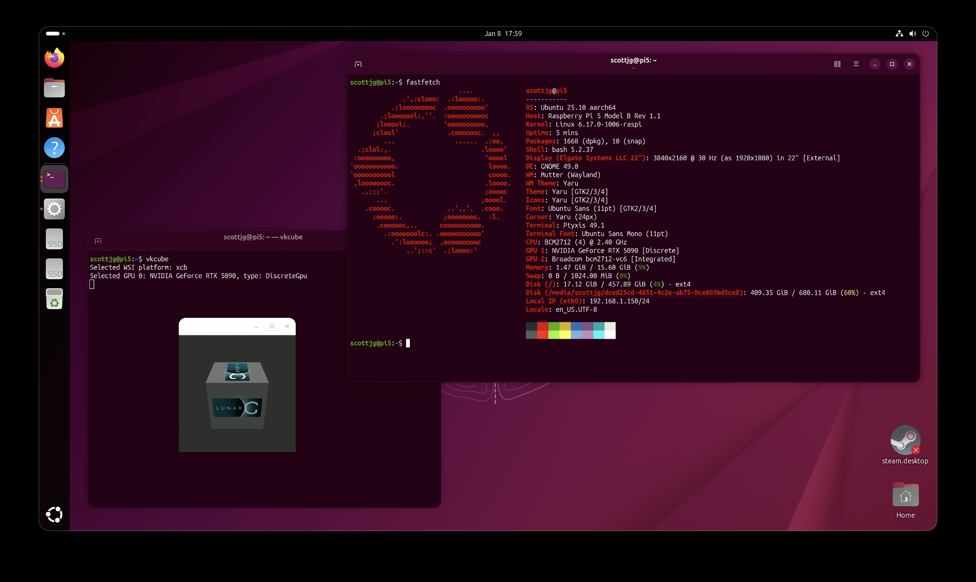
Task: Launch Firefox from the dock
Action: (x=54, y=58)
